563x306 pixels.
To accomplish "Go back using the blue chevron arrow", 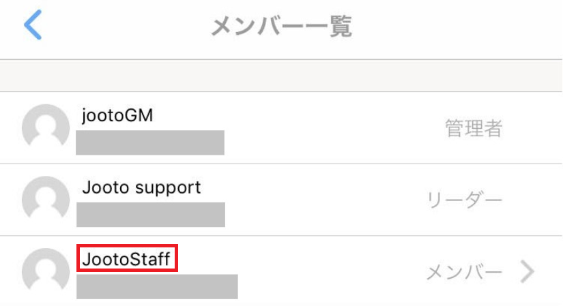I will pyautogui.click(x=33, y=25).
